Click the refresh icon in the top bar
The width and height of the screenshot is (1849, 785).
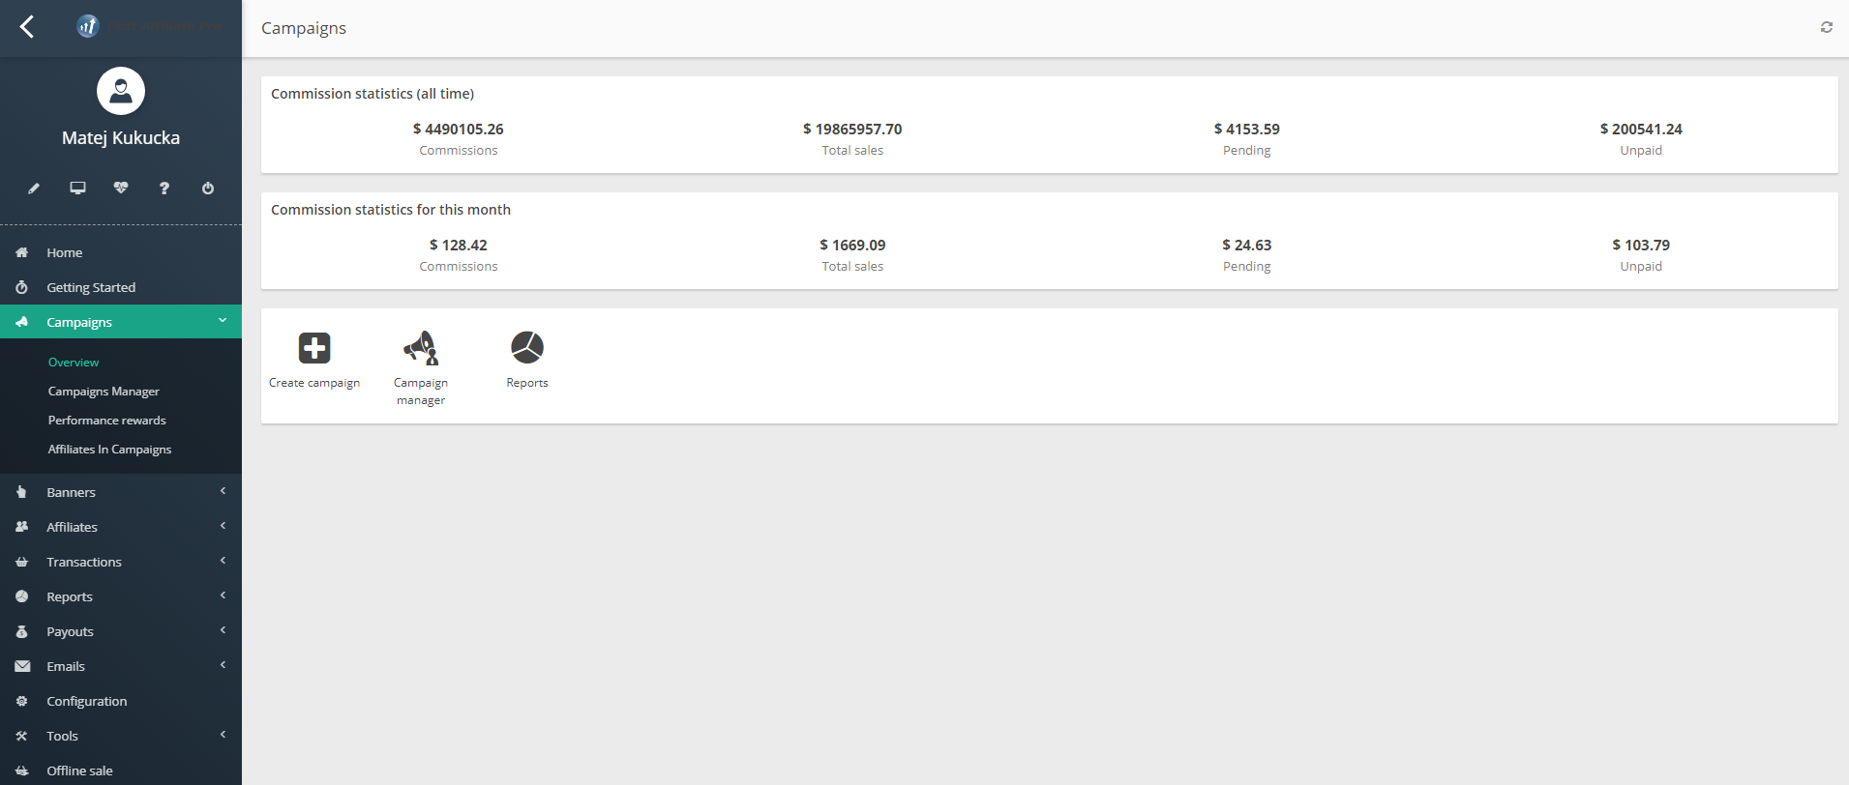point(1827,27)
